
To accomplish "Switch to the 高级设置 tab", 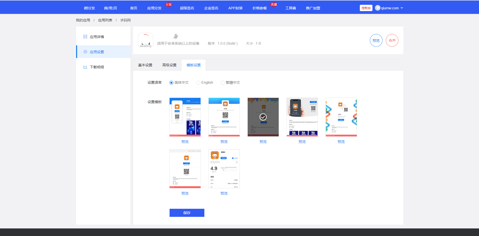I will tap(169, 65).
